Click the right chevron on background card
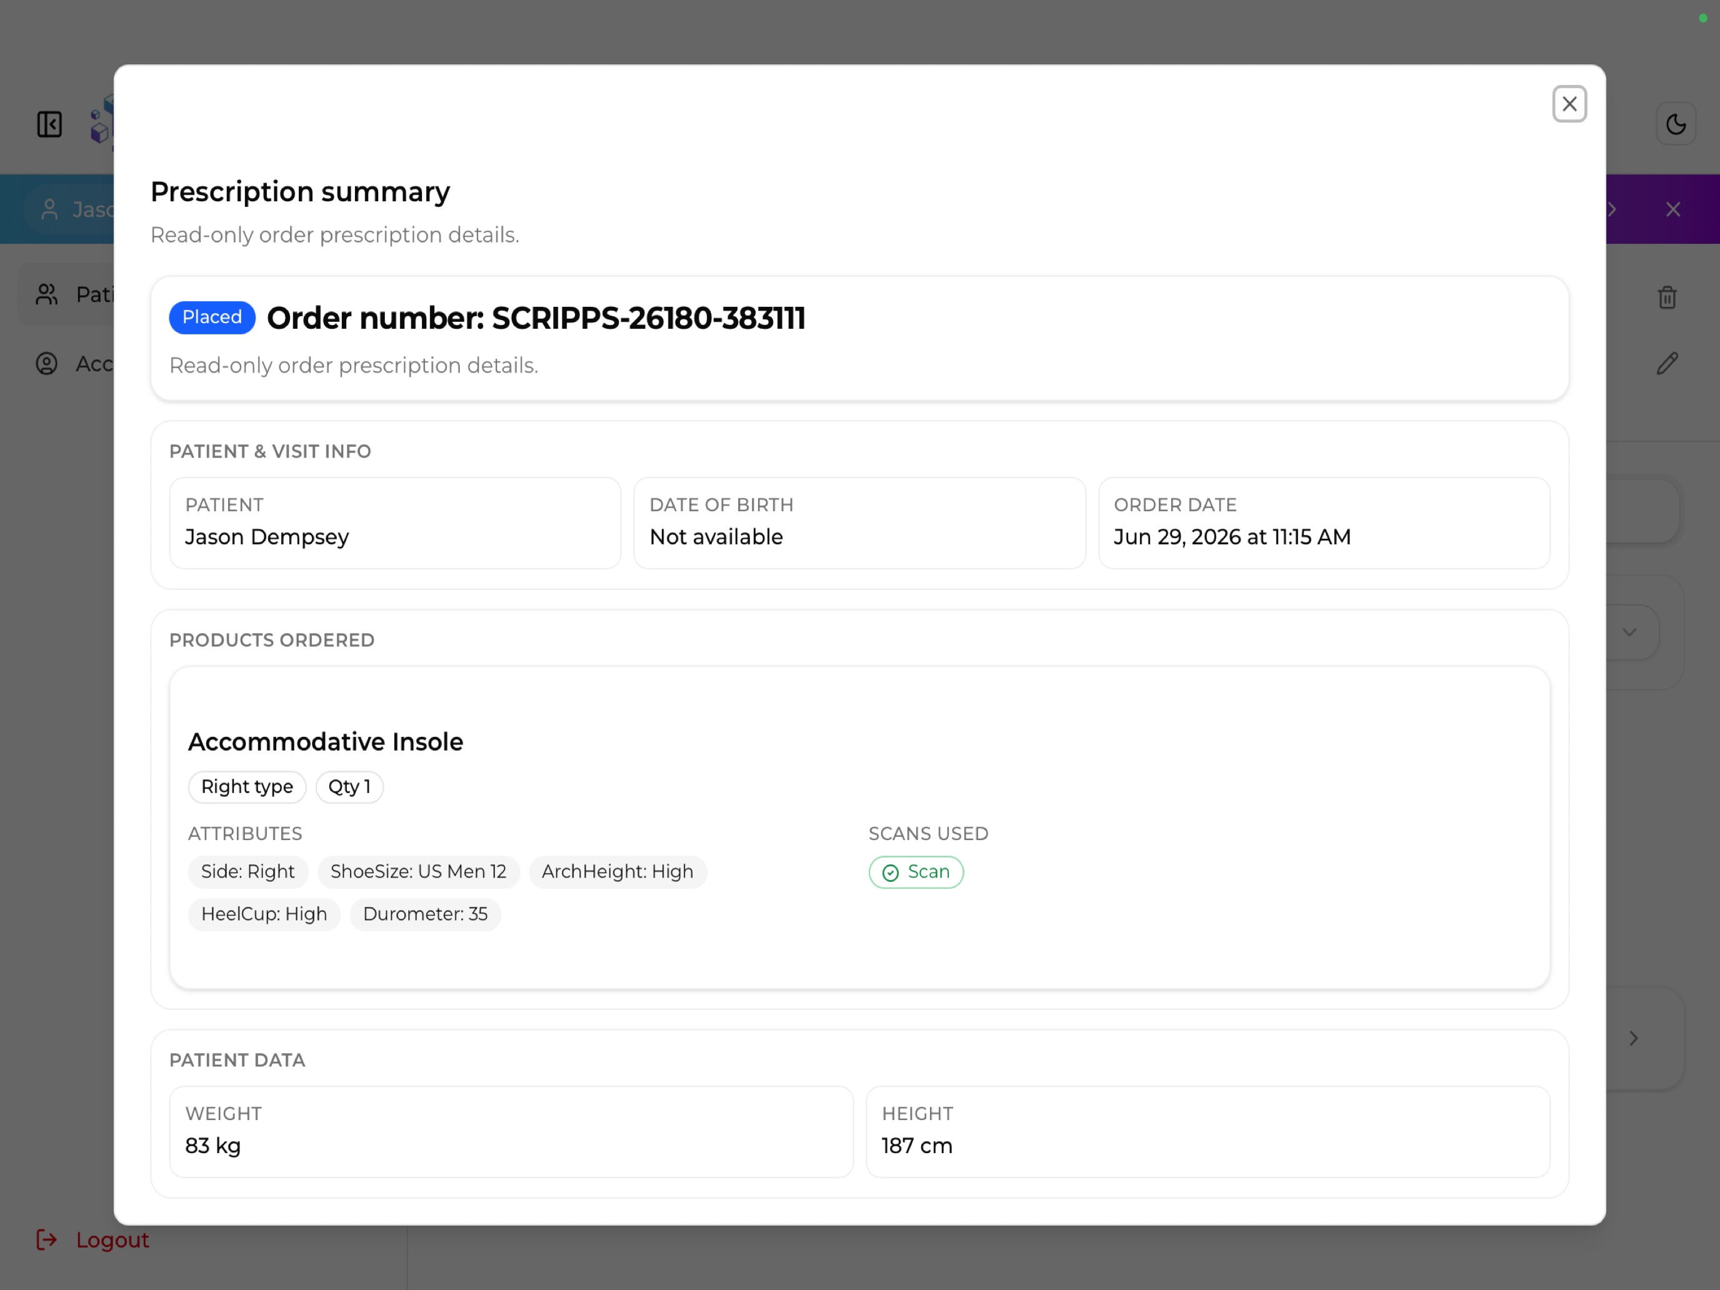Image resolution: width=1720 pixels, height=1290 pixels. coord(1634,1039)
